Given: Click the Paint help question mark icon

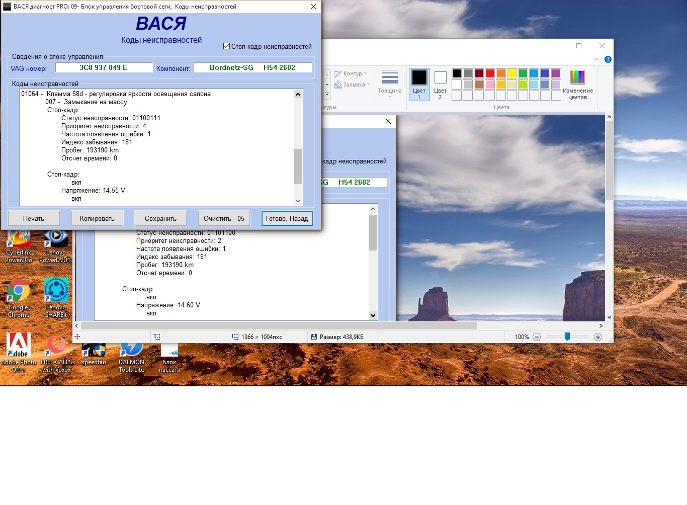Looking at the screenshot, I should pyautogui.click(x=608, y=59).
